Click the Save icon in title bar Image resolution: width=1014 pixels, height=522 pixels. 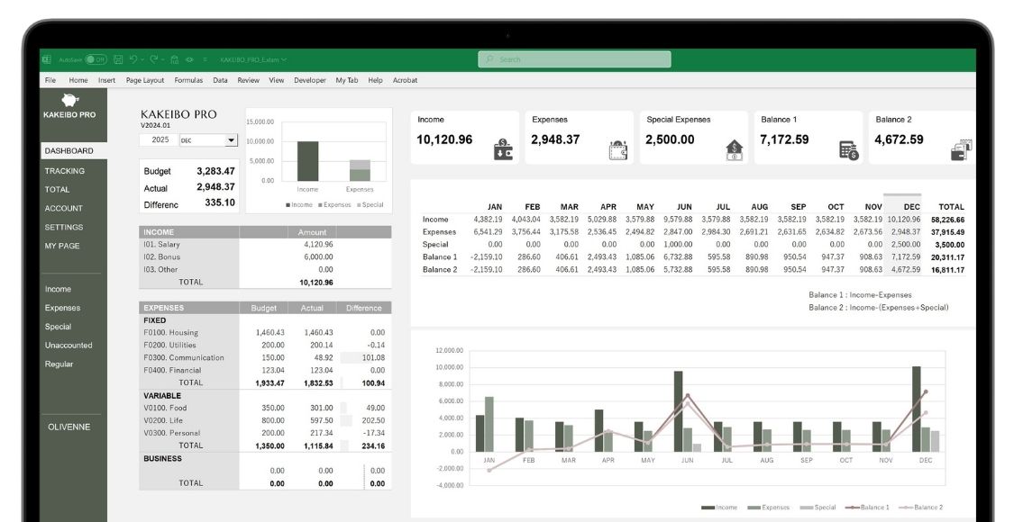pos(118,59)
